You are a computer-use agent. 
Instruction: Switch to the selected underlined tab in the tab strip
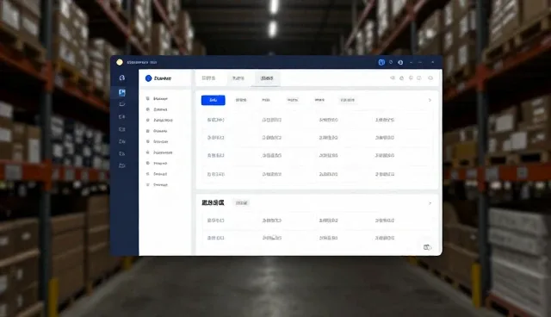267,78
